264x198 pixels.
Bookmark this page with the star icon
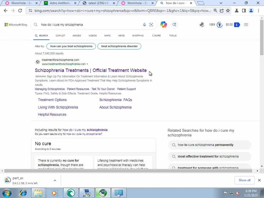(228, 11)
